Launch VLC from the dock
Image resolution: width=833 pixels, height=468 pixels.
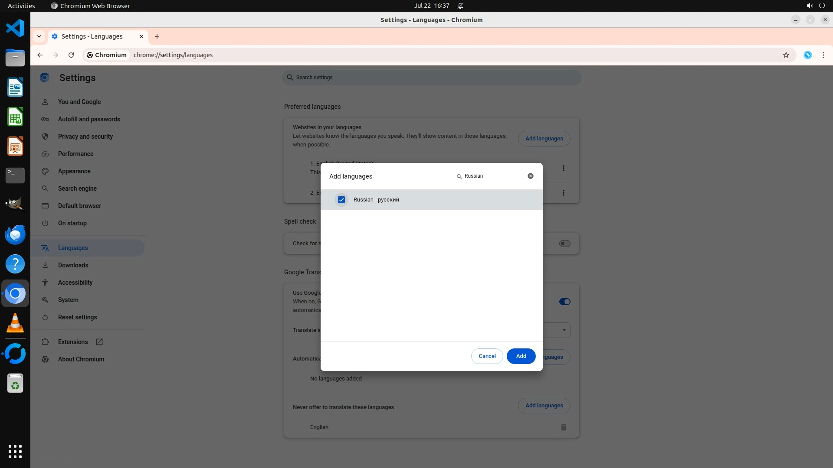(x=15, y=323)
